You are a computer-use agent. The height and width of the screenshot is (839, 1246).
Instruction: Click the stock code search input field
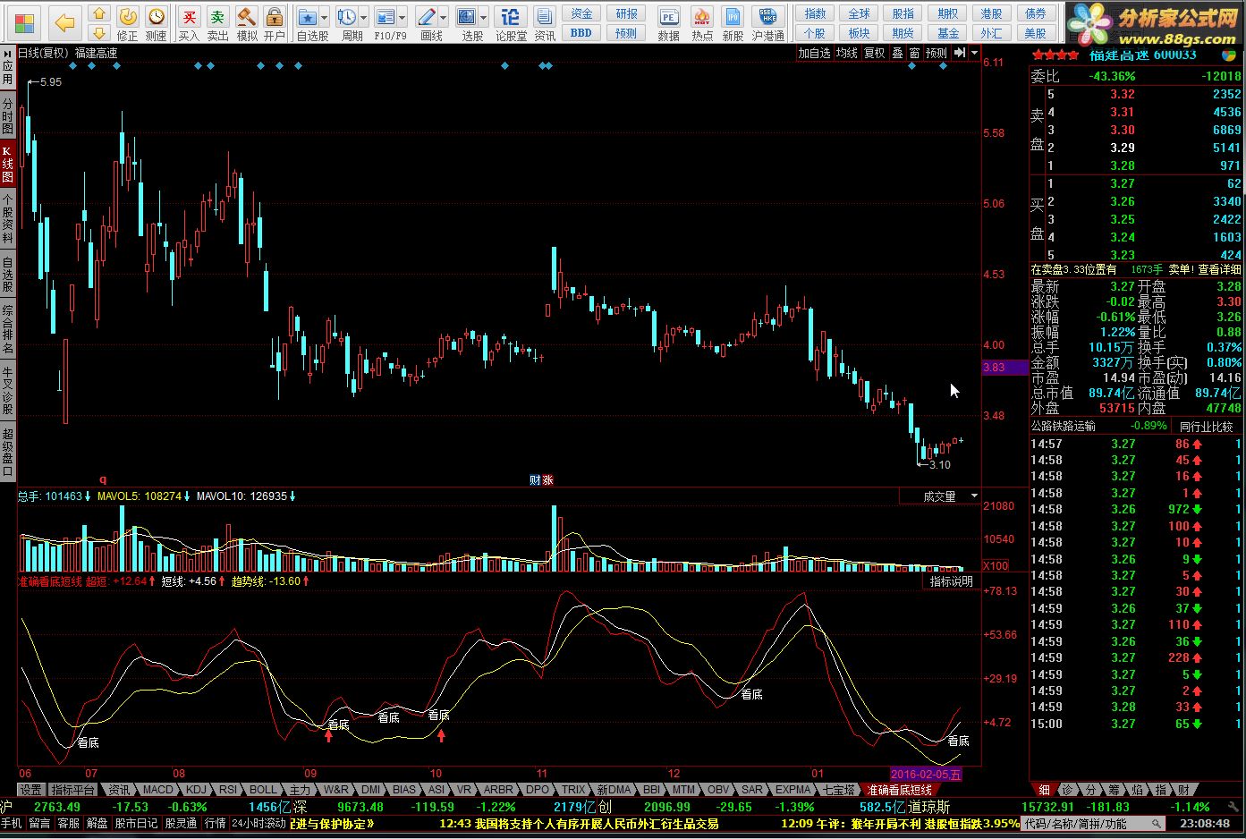(1094, 824)
